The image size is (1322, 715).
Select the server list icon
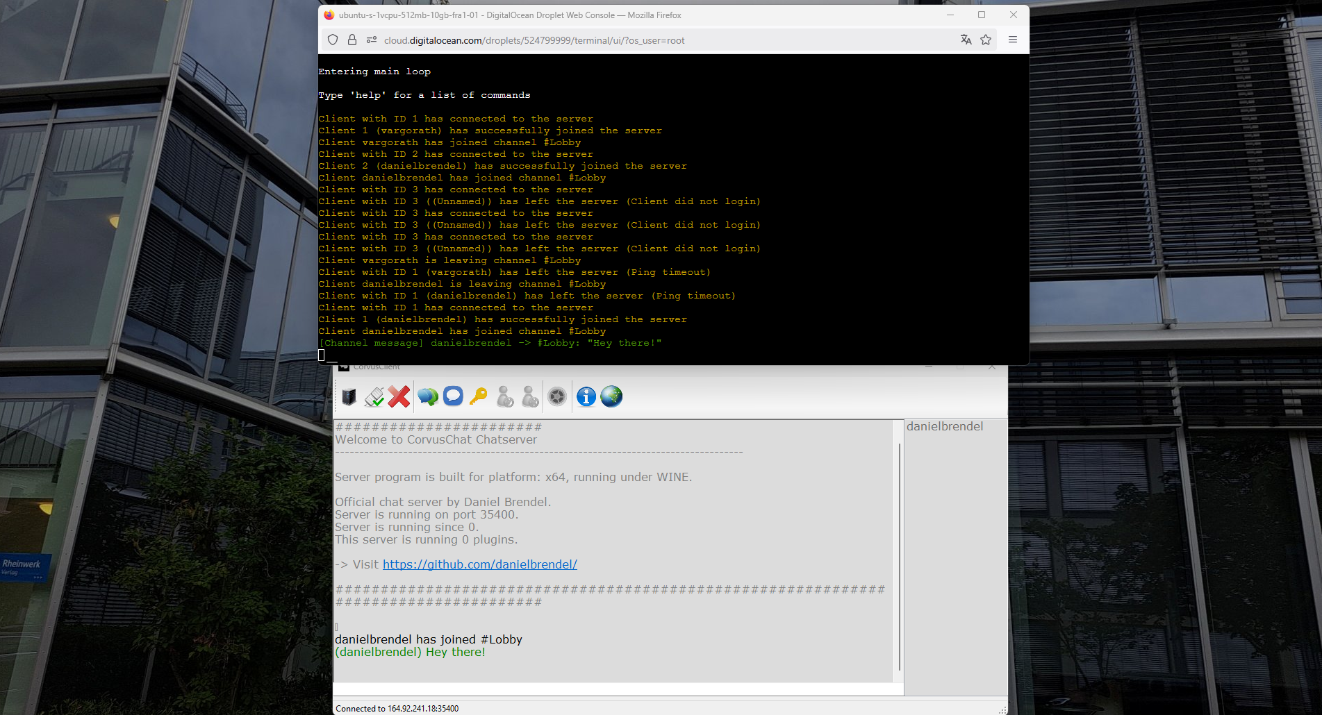click(349, 397)
